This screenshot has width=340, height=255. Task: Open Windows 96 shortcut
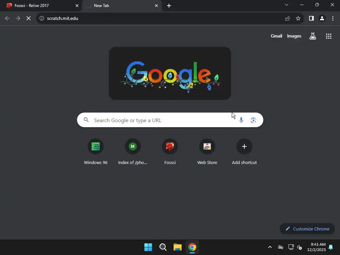pos(96,152)
